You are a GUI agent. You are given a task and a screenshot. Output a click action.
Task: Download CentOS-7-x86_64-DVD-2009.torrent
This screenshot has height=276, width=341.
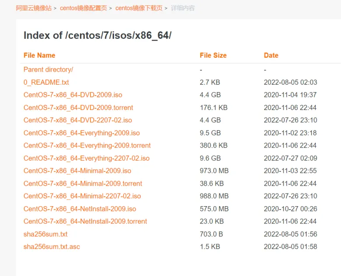(x=78, y=107)
